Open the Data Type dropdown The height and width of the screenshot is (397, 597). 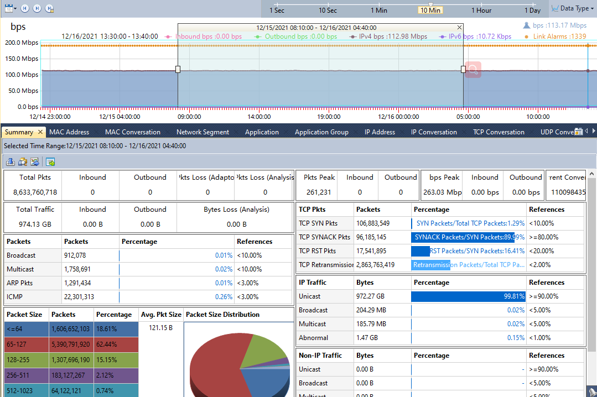pyautogui.click(x=574, y=8)
